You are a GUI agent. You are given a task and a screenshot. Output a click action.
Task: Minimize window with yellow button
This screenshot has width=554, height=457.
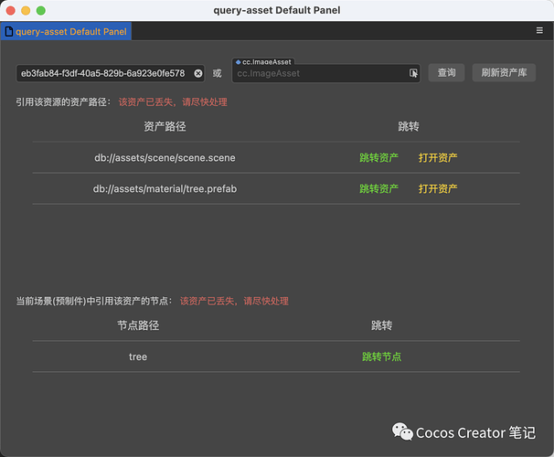point(26,11)
